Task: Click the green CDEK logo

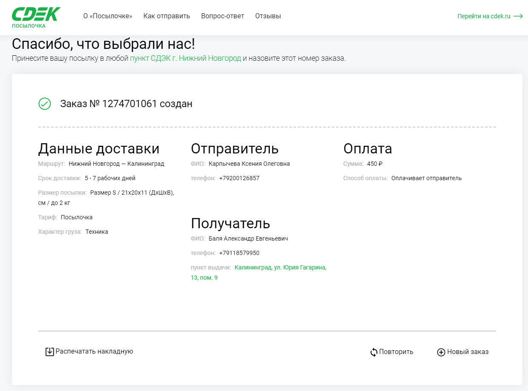Action: 36,14
